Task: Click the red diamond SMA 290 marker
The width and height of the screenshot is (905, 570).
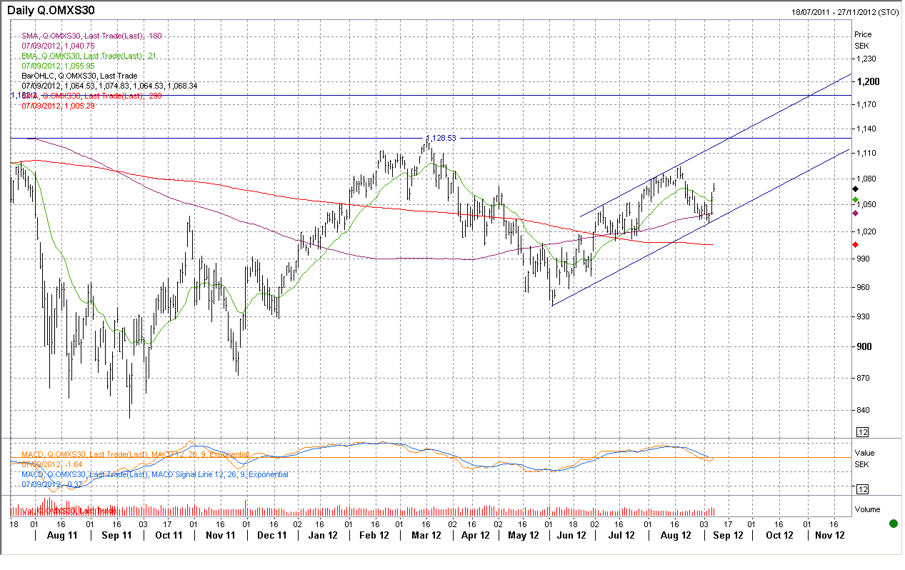Action: 856,245
